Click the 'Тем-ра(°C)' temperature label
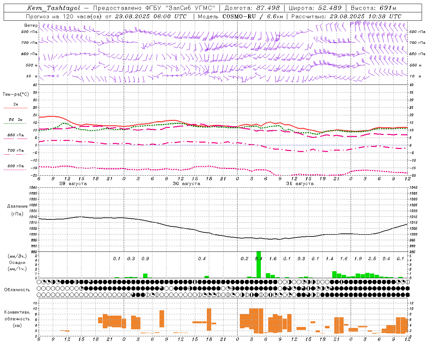Screen dimensions: 427x342 (16, 95)
